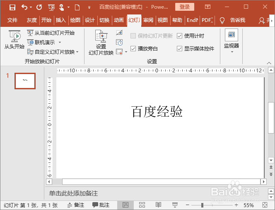Click the share person icon
Screen dimensions: 275x210
(262, 21)
